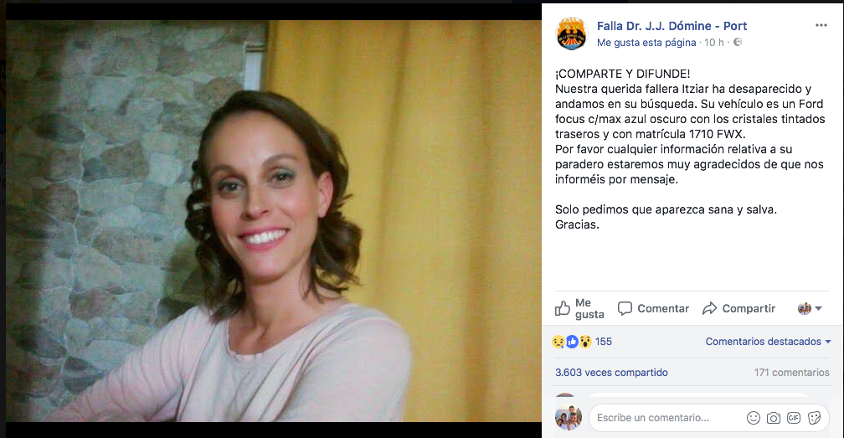Toggle the Me gusta esta página link
Image resolution: width=844 pixels, height=438 pixels.
pos(646,43)
